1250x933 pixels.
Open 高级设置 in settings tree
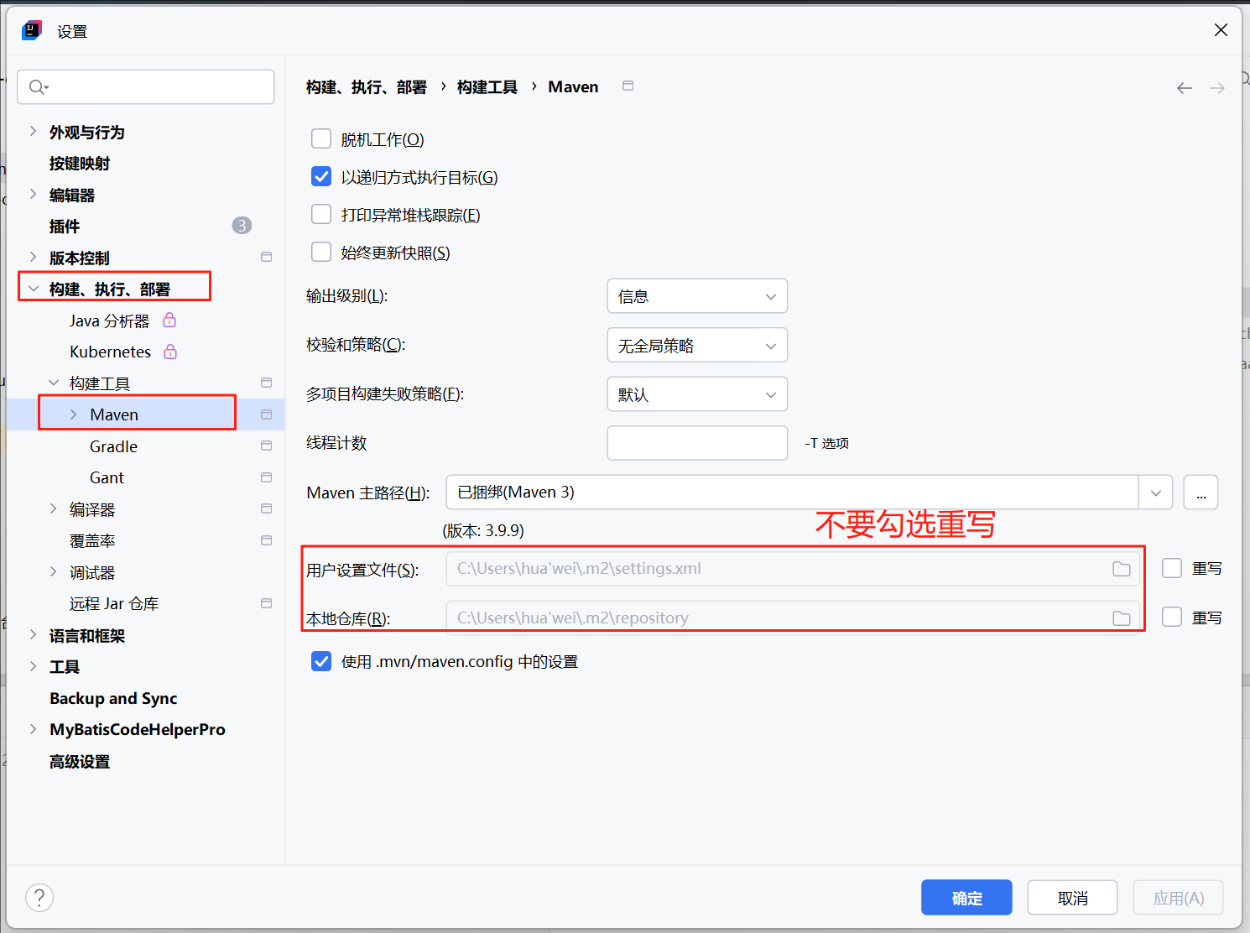pyautogui.click(x=80, y=762)
